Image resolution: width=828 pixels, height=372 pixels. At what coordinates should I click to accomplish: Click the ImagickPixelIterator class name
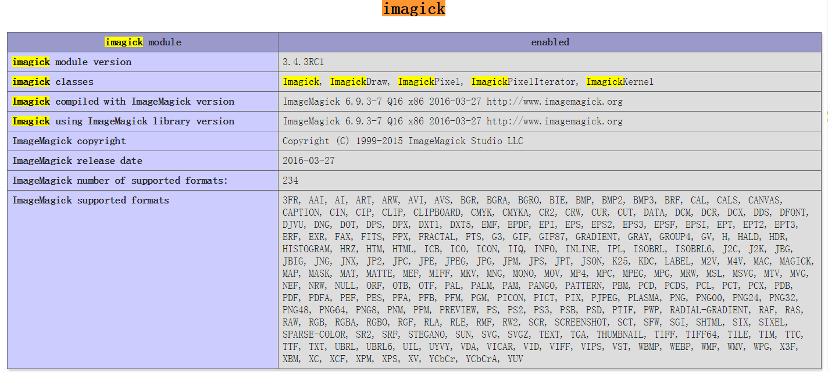click(524, 82)
